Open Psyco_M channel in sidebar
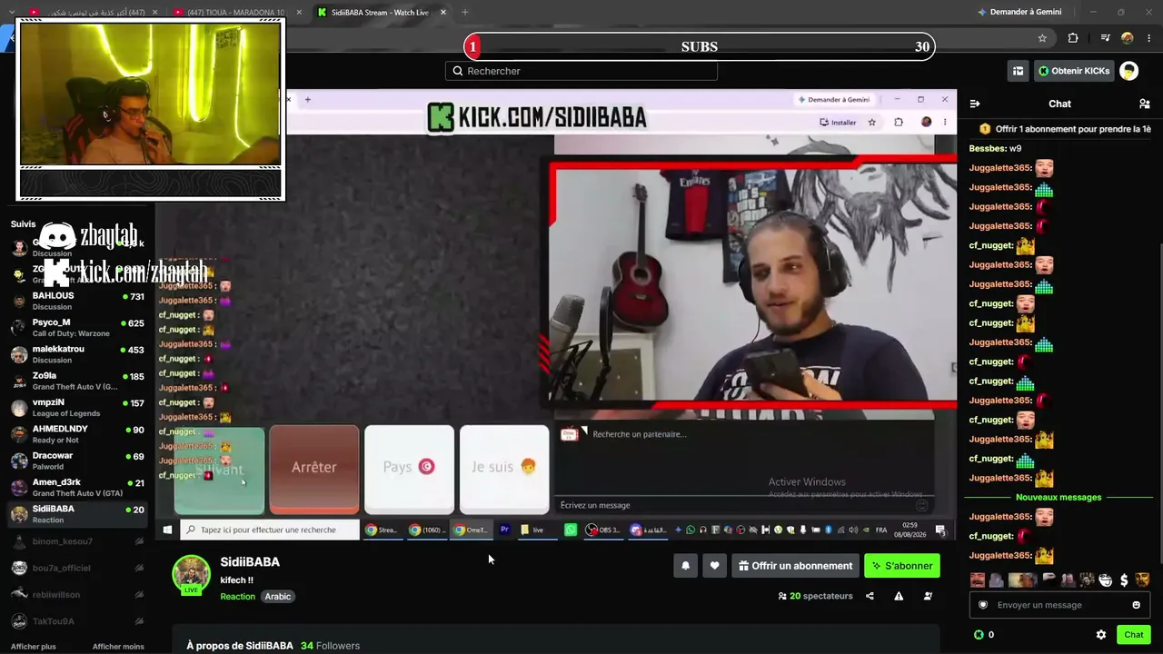 (77, 327)
